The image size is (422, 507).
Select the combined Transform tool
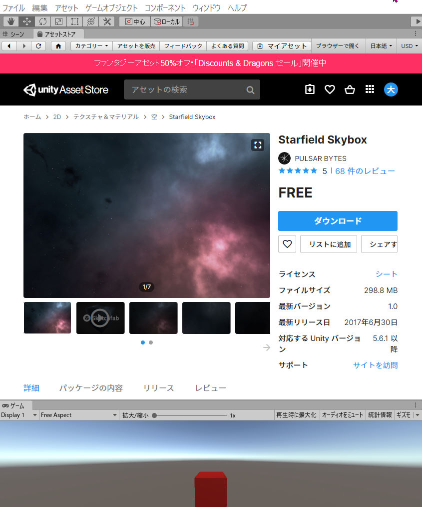tap(91, 21)
